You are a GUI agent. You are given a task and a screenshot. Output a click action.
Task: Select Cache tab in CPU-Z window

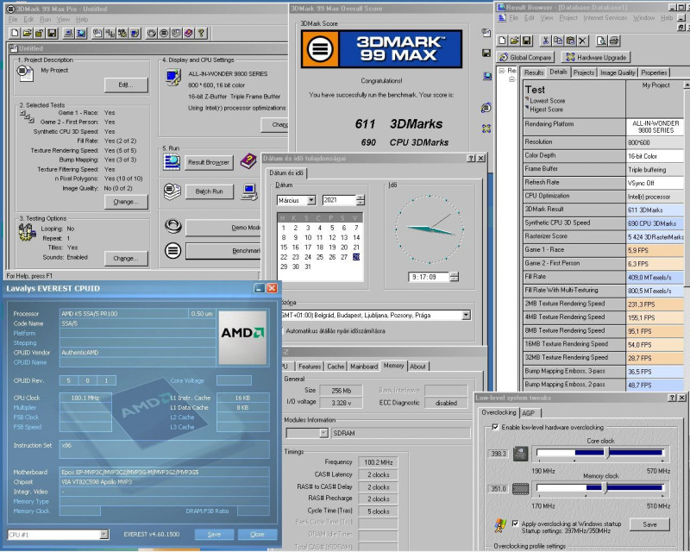336,367
